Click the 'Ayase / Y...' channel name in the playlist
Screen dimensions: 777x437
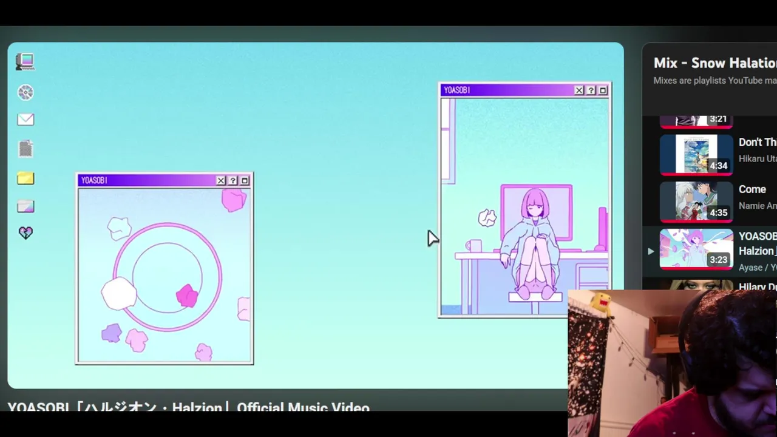[x=758, y=267]
